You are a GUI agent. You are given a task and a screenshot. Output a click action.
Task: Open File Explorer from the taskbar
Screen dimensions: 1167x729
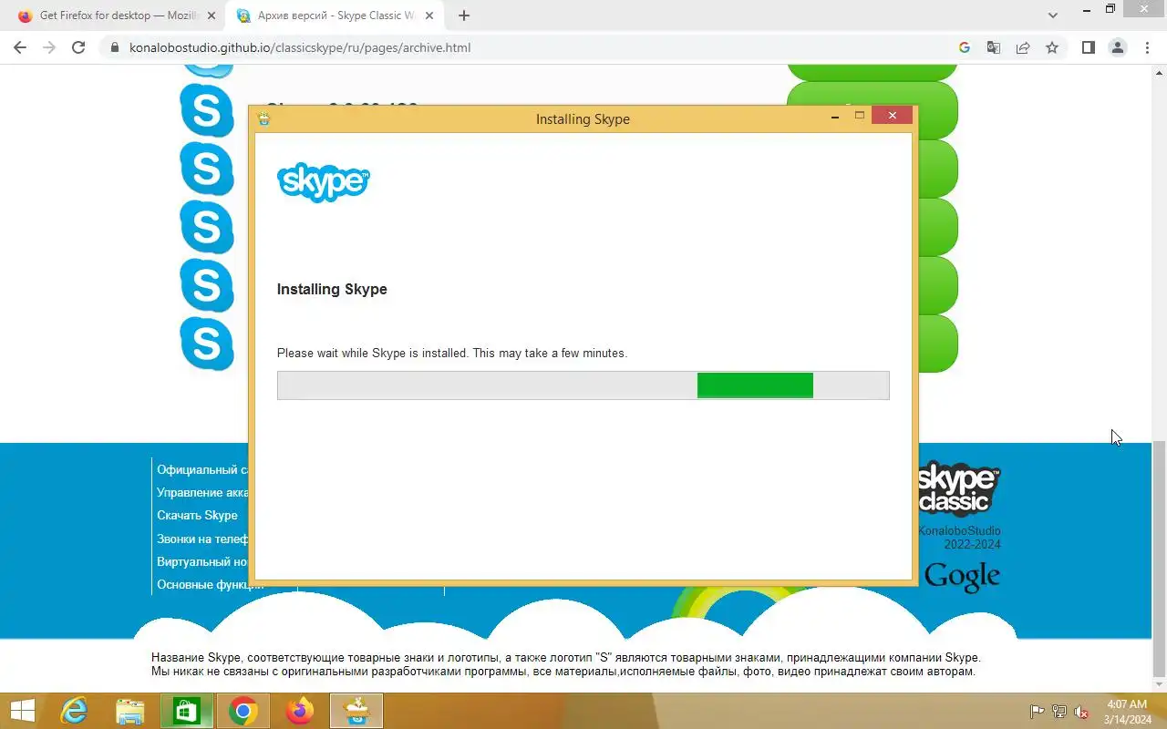(130, 711)
